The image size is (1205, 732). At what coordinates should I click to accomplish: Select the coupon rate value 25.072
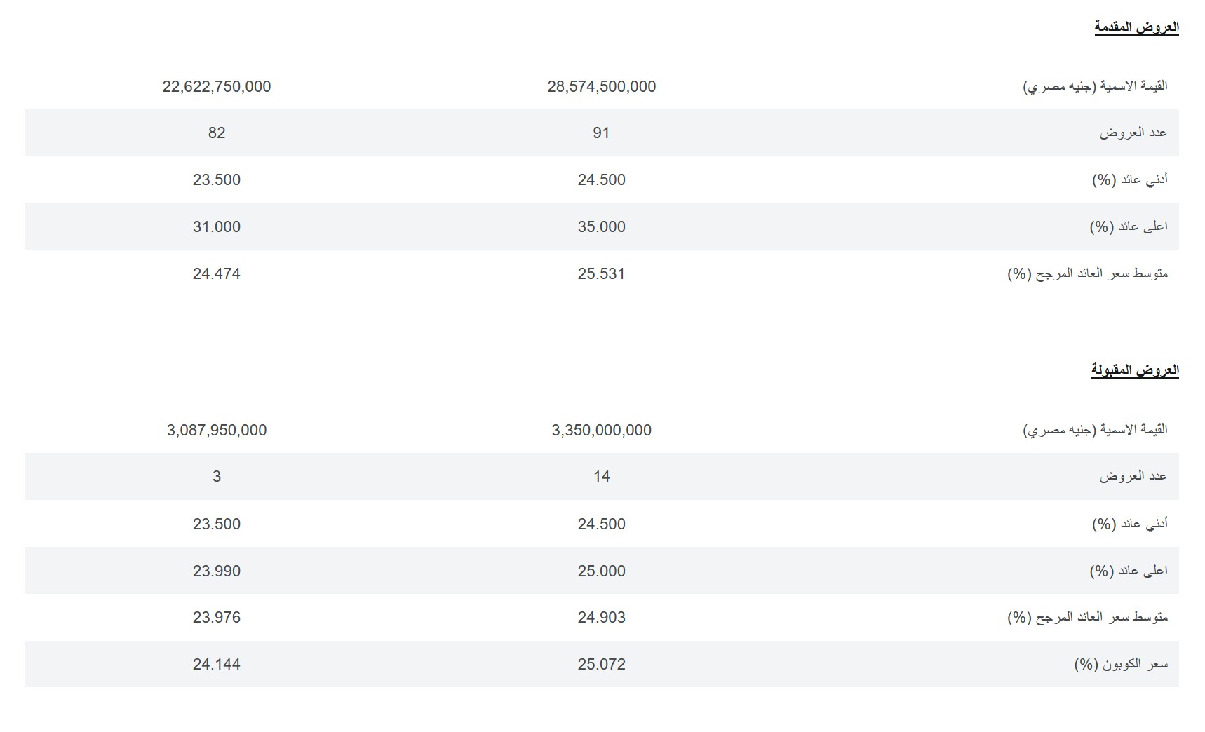coord(602,665)
